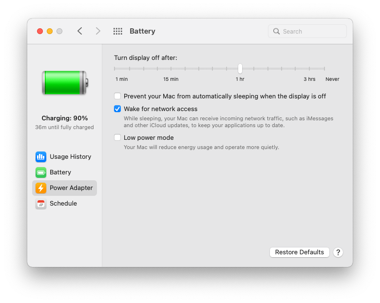The image size is (380, 303).
Task: Click the Turn display off after label
Action: click(146, 57)
